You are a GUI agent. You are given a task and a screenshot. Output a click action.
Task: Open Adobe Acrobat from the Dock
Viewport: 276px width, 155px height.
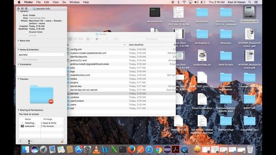tap(176, 149)
